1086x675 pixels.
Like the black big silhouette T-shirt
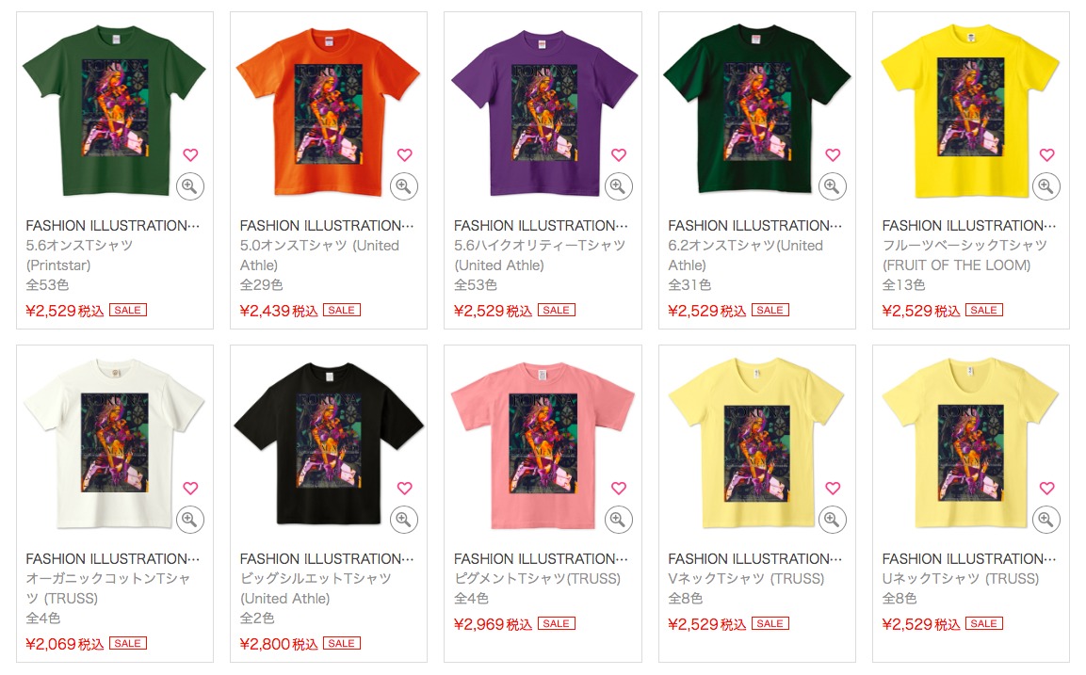coord(404,488)
